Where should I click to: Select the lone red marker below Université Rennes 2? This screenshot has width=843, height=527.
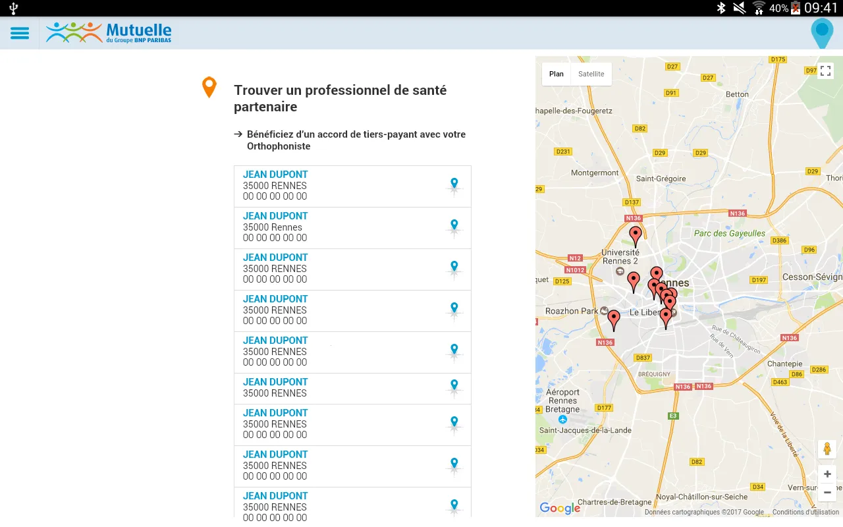click(x=634, y=282)
